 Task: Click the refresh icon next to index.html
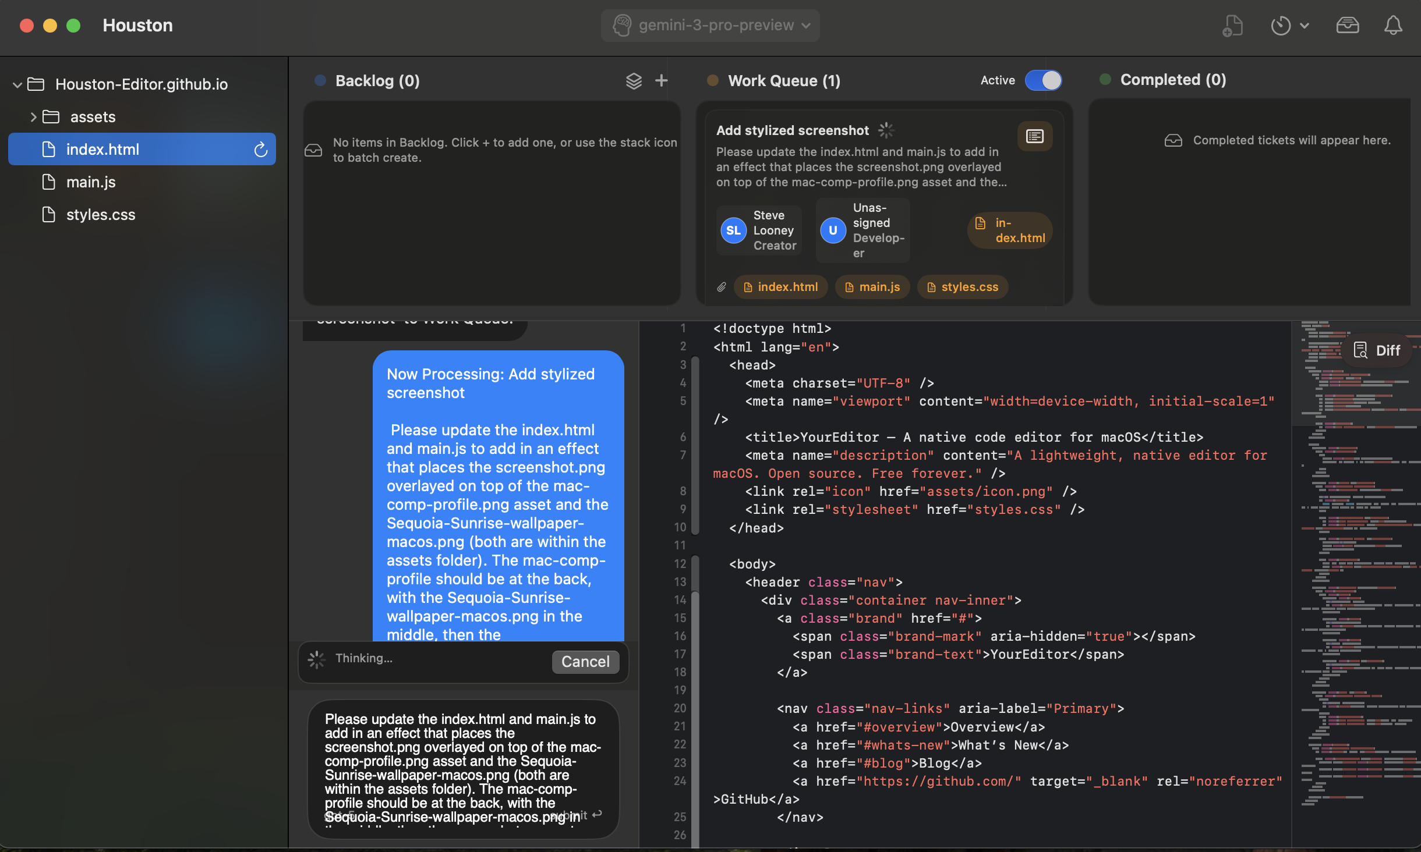tap(261, 149)
